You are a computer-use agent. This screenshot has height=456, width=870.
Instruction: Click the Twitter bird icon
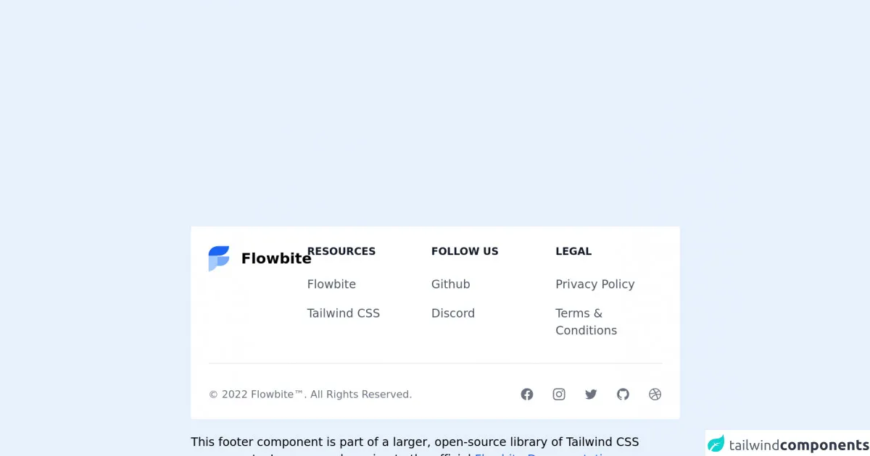click(x=591, y=394)
